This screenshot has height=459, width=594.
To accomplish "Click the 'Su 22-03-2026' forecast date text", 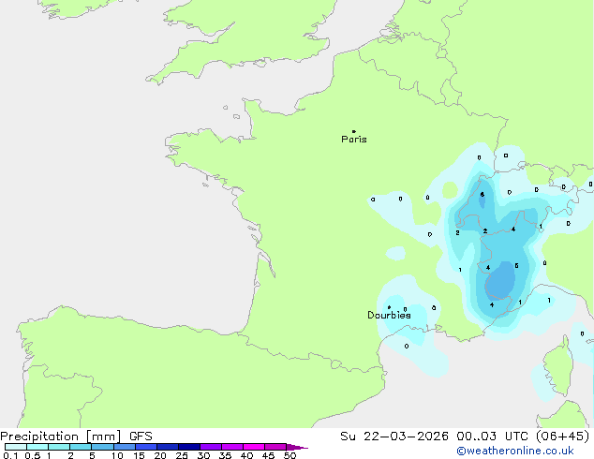I will pyautogui.click(x=394, y=437).
